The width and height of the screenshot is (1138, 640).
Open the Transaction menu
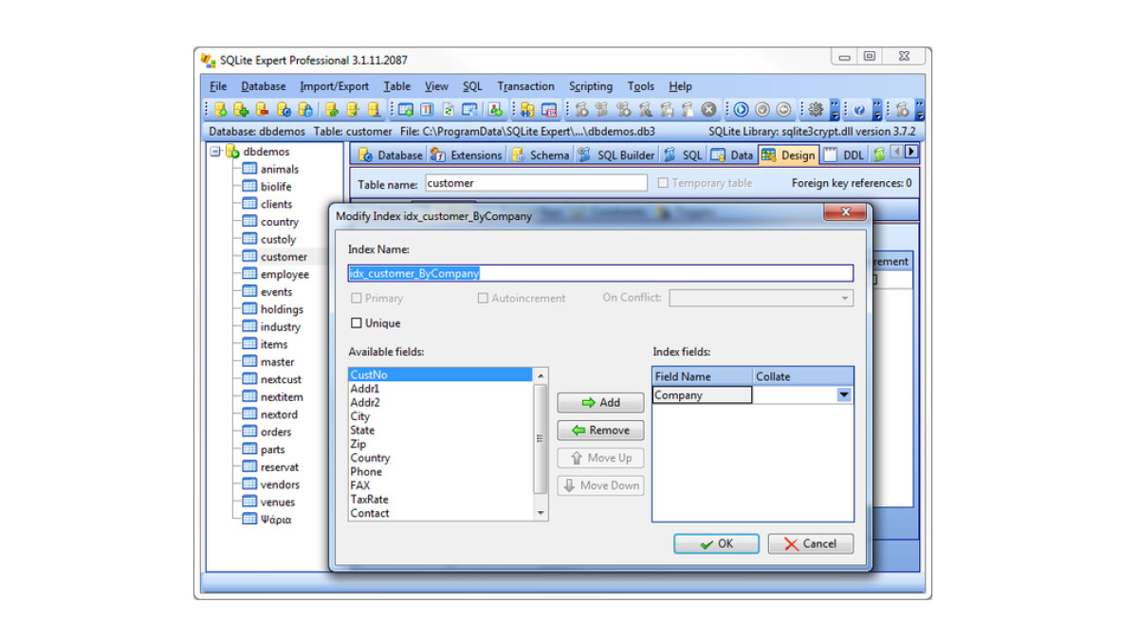tap(525, 86)
